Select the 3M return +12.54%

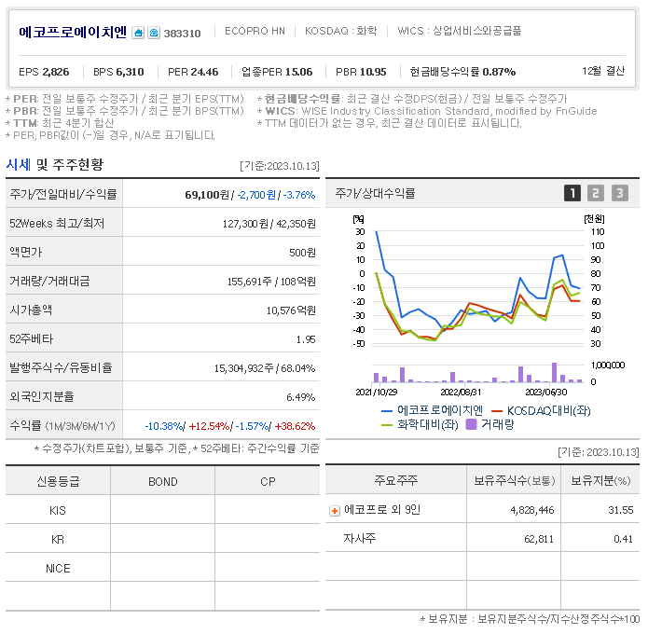point(209,426)
